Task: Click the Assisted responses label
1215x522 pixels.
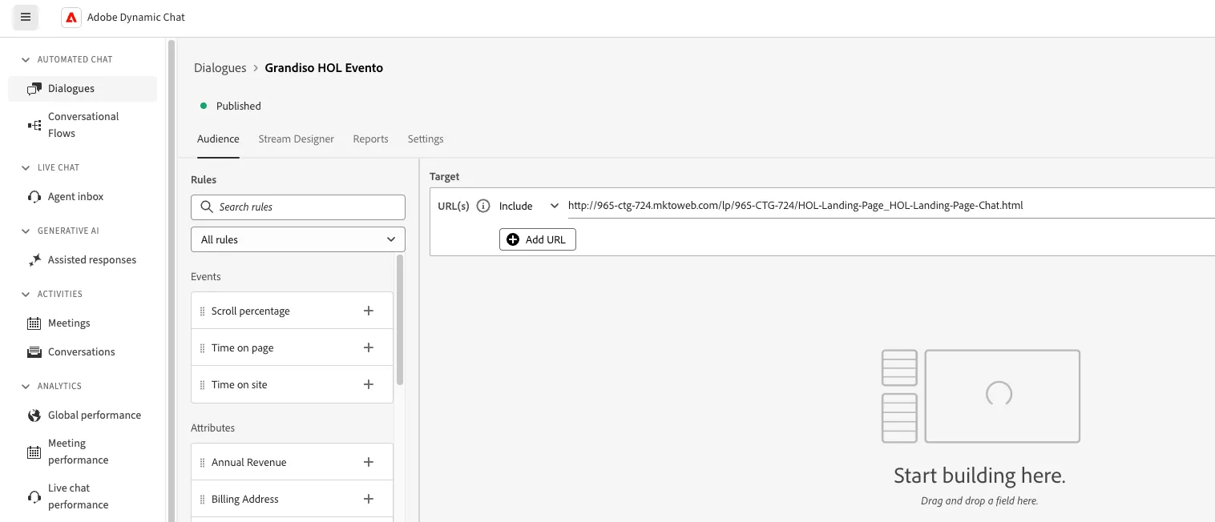Action: pyautogui.click(x=92, y=260)
